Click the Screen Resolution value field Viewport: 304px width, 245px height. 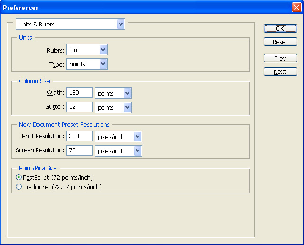(80, 150)
